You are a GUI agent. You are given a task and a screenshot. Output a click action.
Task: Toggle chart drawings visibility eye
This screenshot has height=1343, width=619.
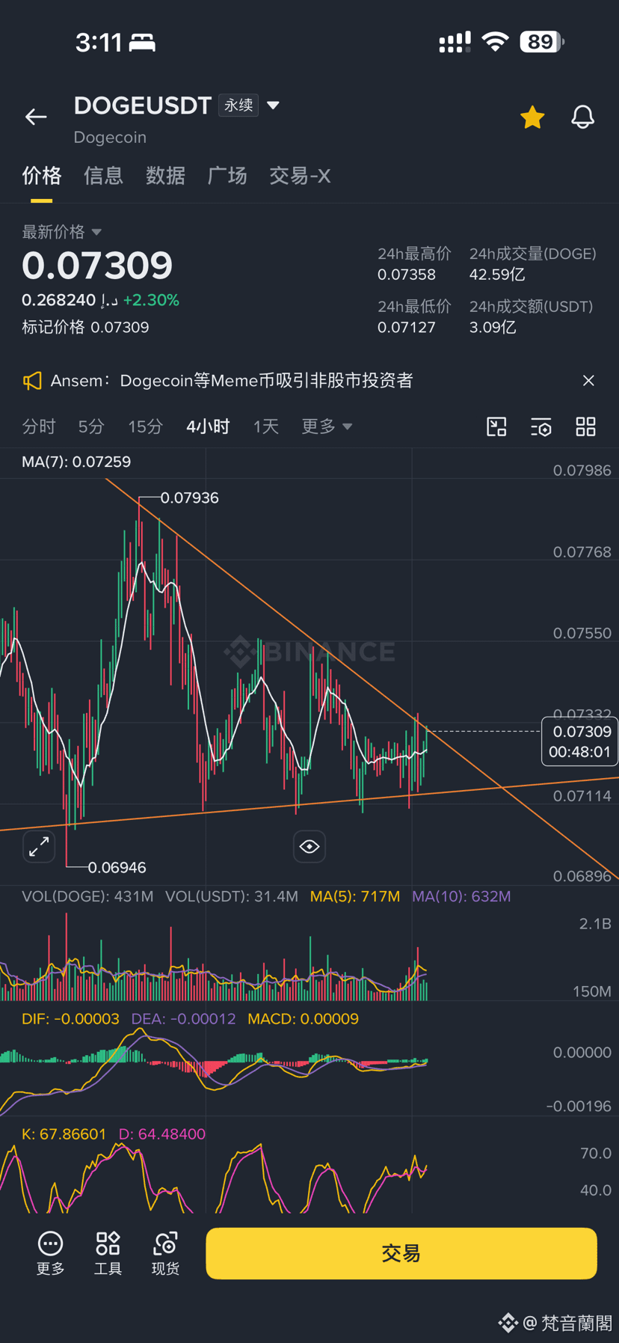click(x=309, y=846)
